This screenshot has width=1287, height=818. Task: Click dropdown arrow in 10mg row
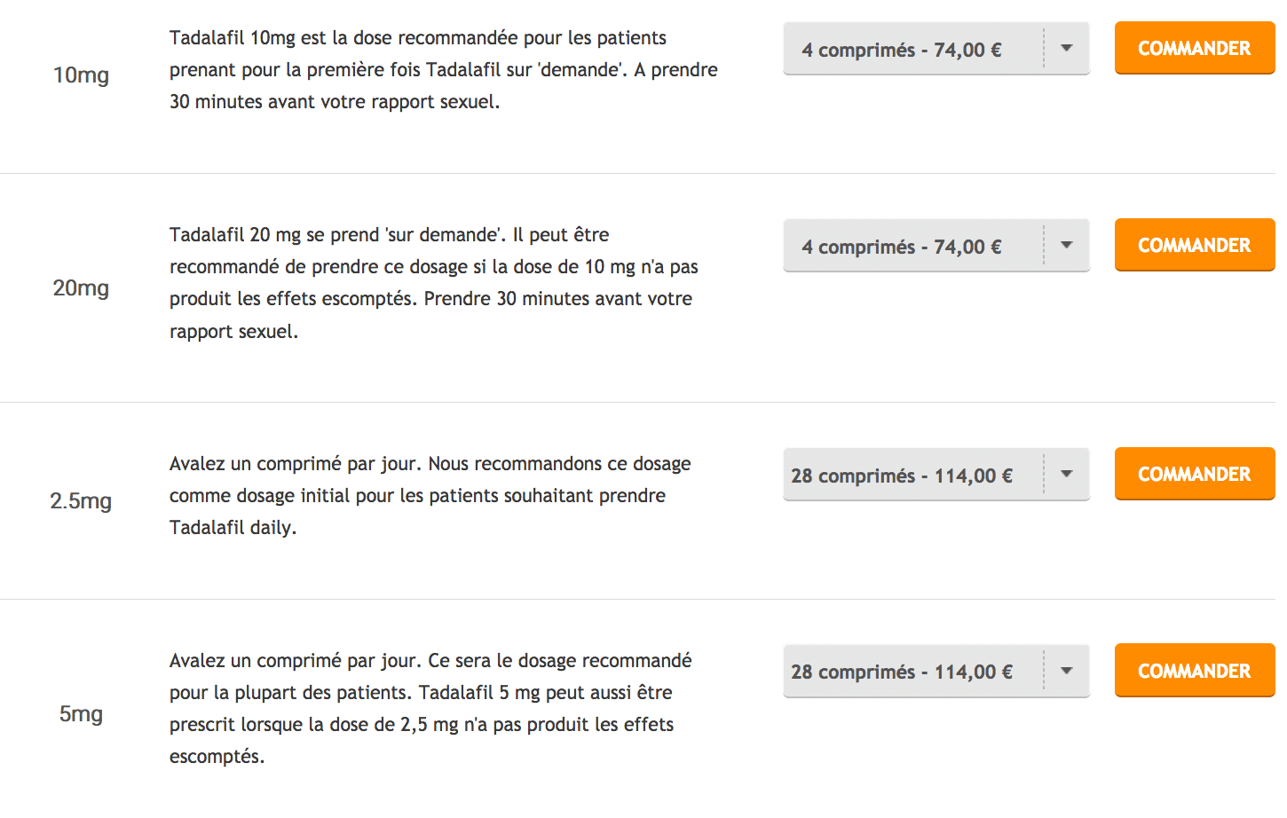point(1067,49)
